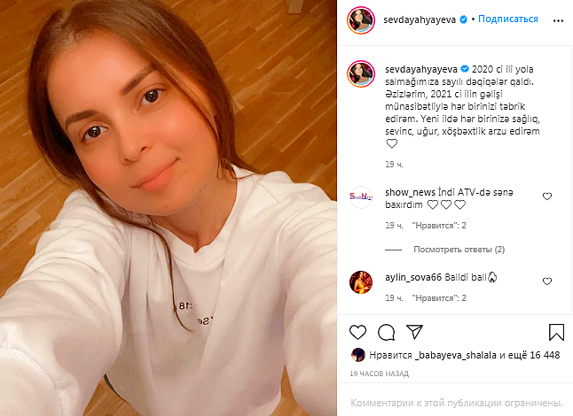Open the _babayeva_shalala liker profile link

pyautogui.click(x=451, y=355)
